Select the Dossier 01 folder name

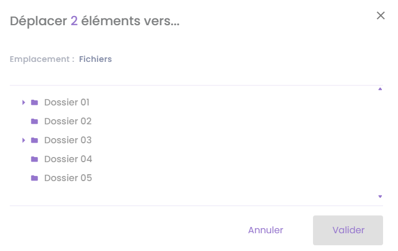67,103
